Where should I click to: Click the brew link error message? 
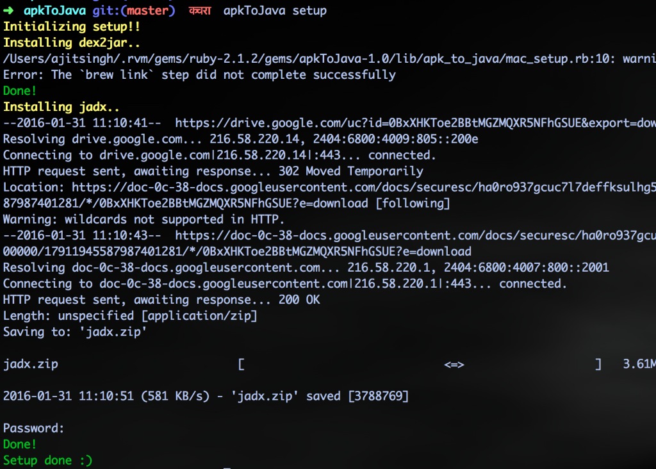199,75
